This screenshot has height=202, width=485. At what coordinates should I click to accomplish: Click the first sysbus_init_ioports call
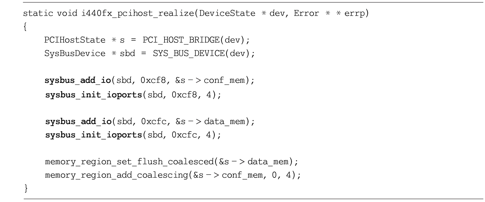(94, 95)
